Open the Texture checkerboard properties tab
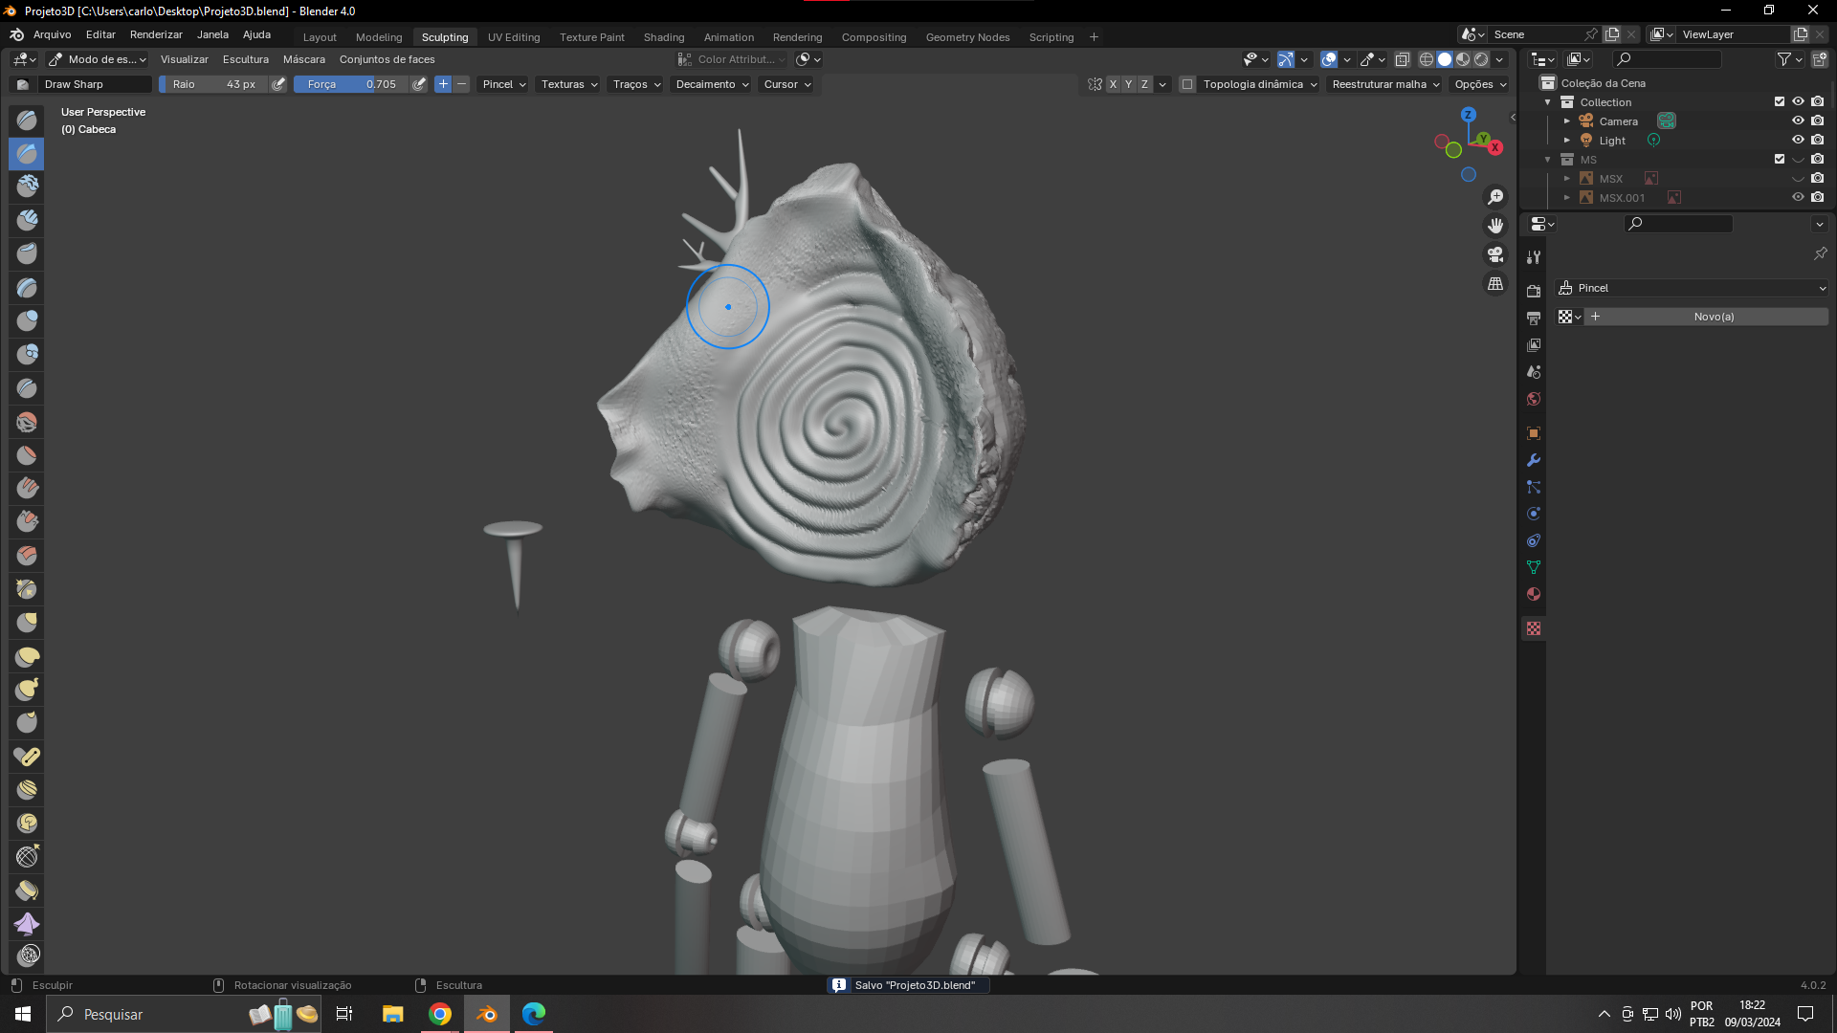The height and width of the screenshot is (1033, 1837). coord(1534,628)
